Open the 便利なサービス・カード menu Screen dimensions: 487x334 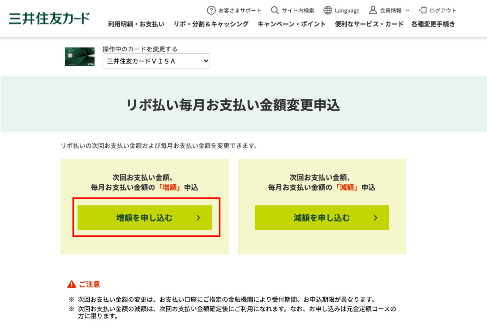369,24
